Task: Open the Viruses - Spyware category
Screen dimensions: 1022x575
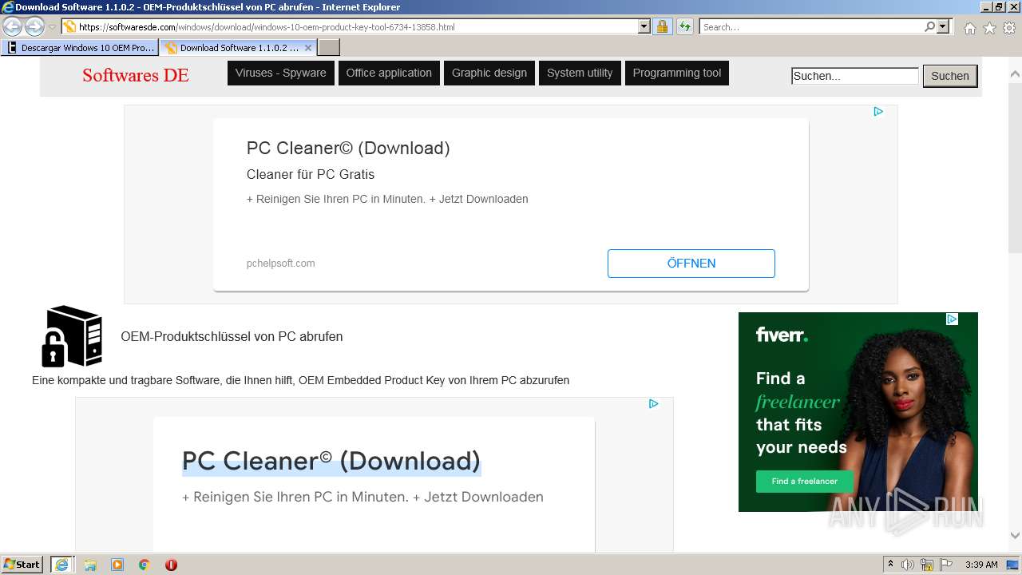Action: pyautogui.click(x=281, y=73)
